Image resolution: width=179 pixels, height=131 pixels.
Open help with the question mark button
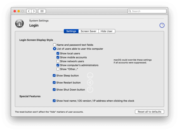click(x=162, y=25)
